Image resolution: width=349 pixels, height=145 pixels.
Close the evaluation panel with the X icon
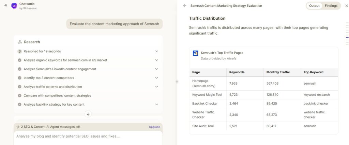(x=346, y=6)
